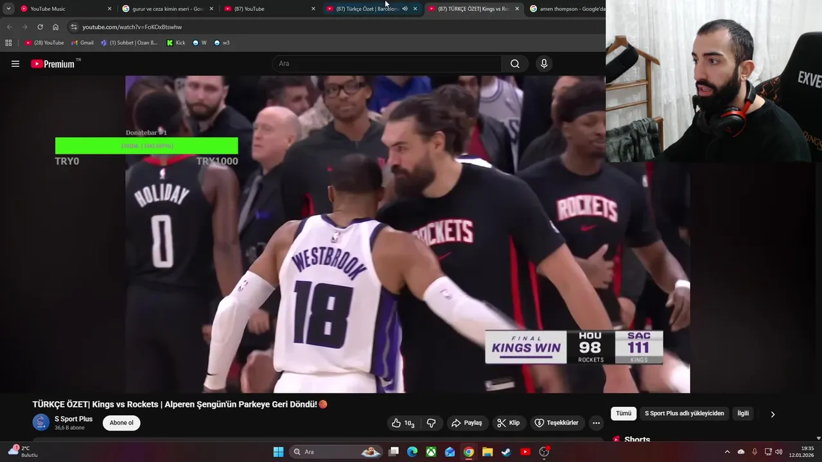This screenshot has height=462, width=822.
Task: Select 'S Sport Plus adlı yükleyiciden' chip
Action: [684, 414]
